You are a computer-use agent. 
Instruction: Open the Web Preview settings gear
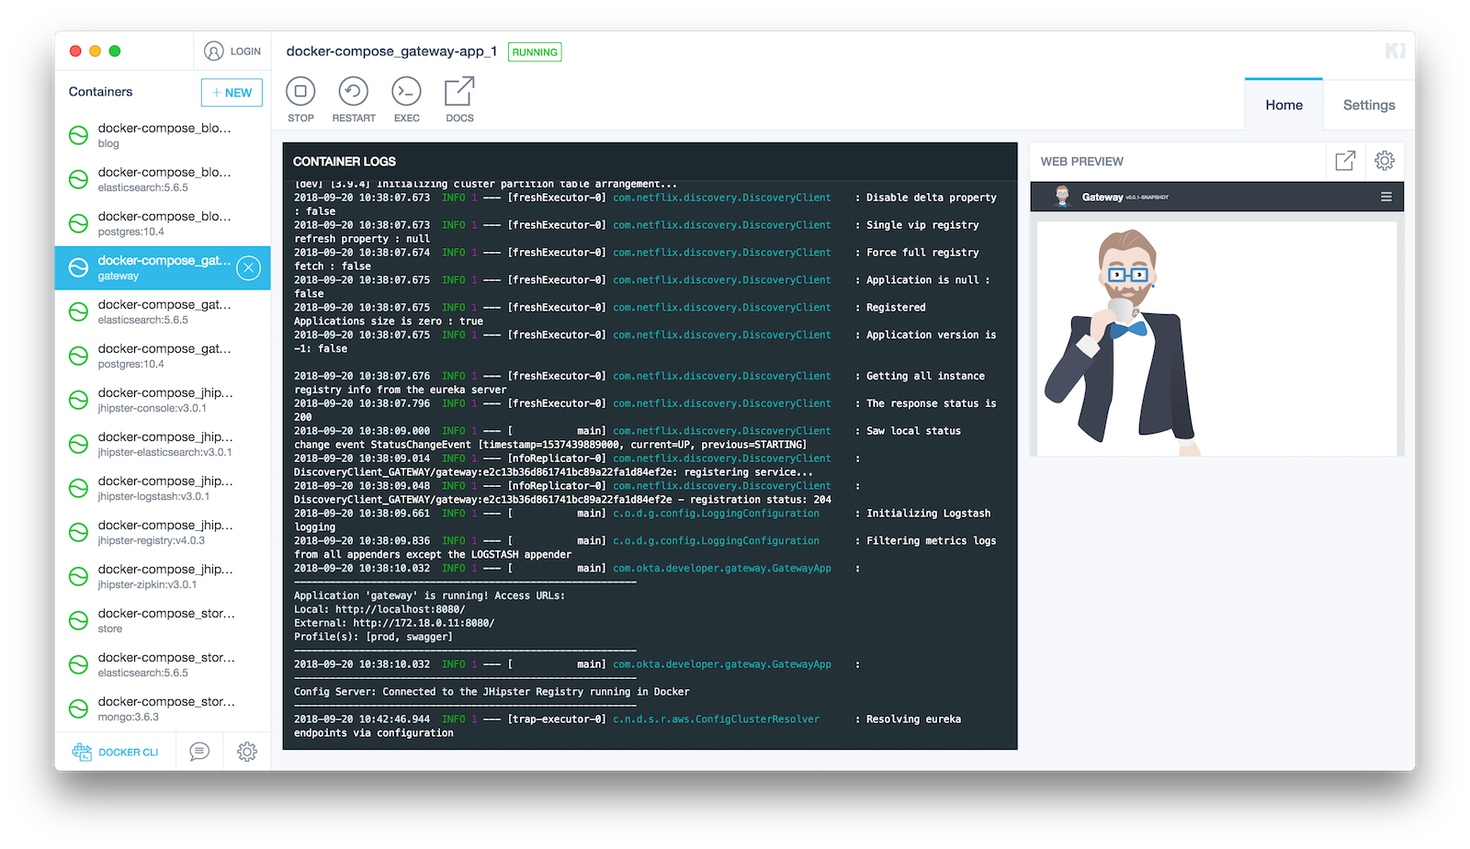tap(1385, 161)
